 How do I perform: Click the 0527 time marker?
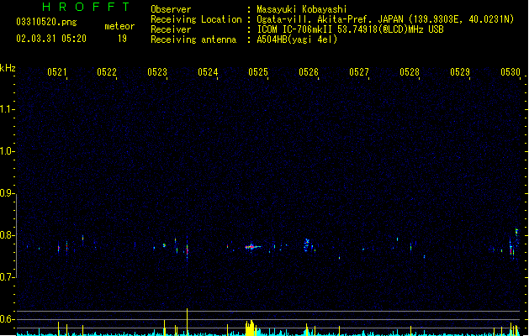tap(359, 71)
